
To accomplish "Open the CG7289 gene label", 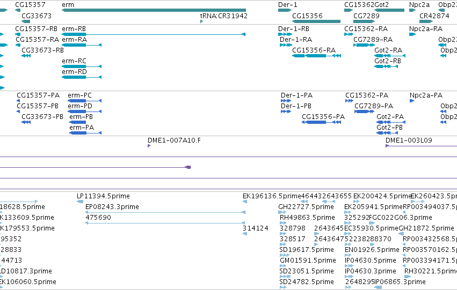I will [366, 16].
